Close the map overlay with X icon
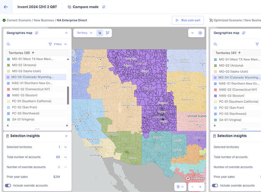This screenshot has width=261, height=192. 200,33
